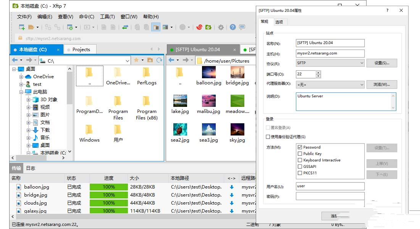The width and height of the screenshot is (420, 229).
Task: Expand the test user tree node
Action: 21,84
